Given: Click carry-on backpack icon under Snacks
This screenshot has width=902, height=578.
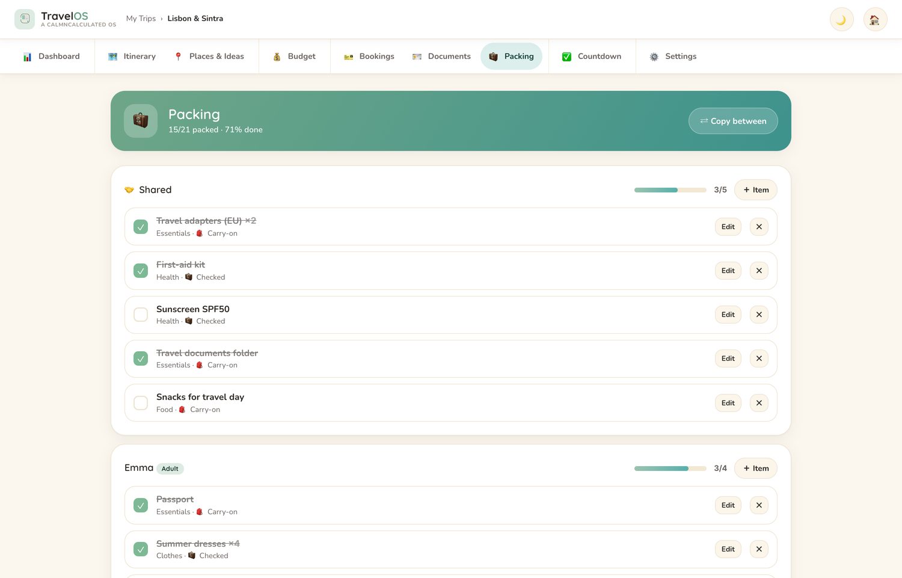Looking at the screenshot, I should coord(182,410).
